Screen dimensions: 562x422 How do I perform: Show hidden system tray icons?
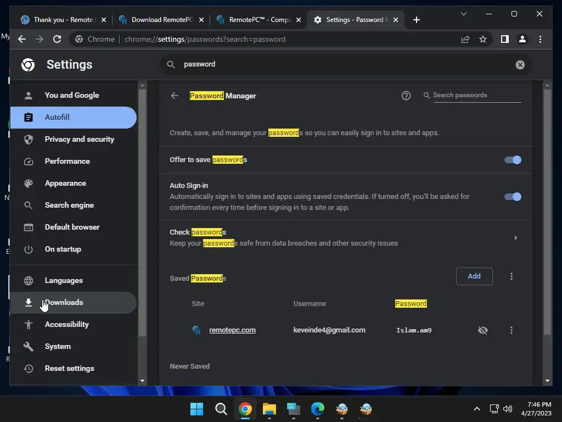[477, 409]
